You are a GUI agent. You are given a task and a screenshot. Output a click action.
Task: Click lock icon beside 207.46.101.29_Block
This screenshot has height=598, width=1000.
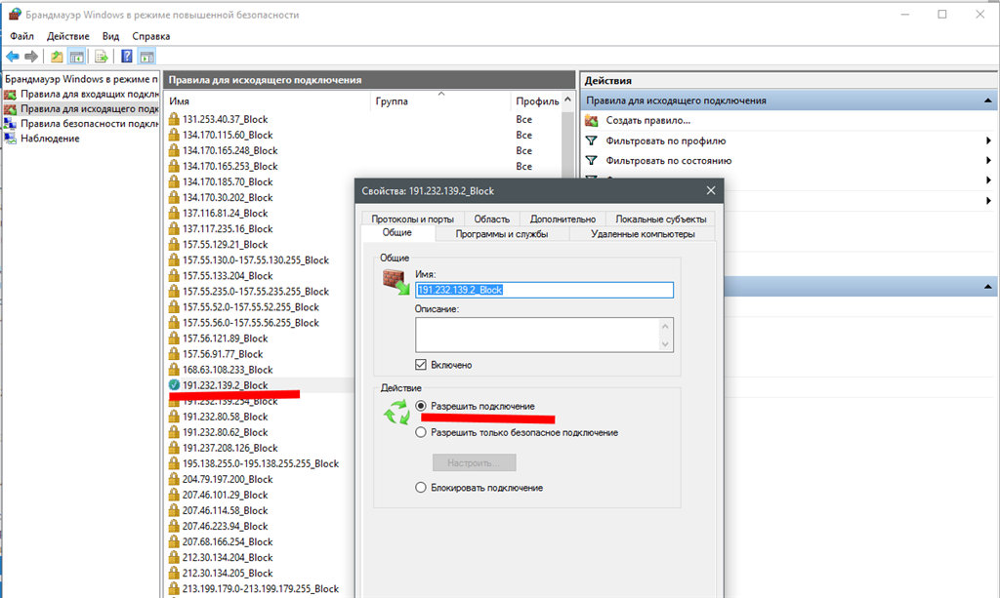pyautogui.click(x=174, y=495)
